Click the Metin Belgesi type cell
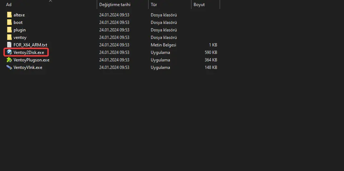Screen dimensions: 344x171 tap(164, 45)
